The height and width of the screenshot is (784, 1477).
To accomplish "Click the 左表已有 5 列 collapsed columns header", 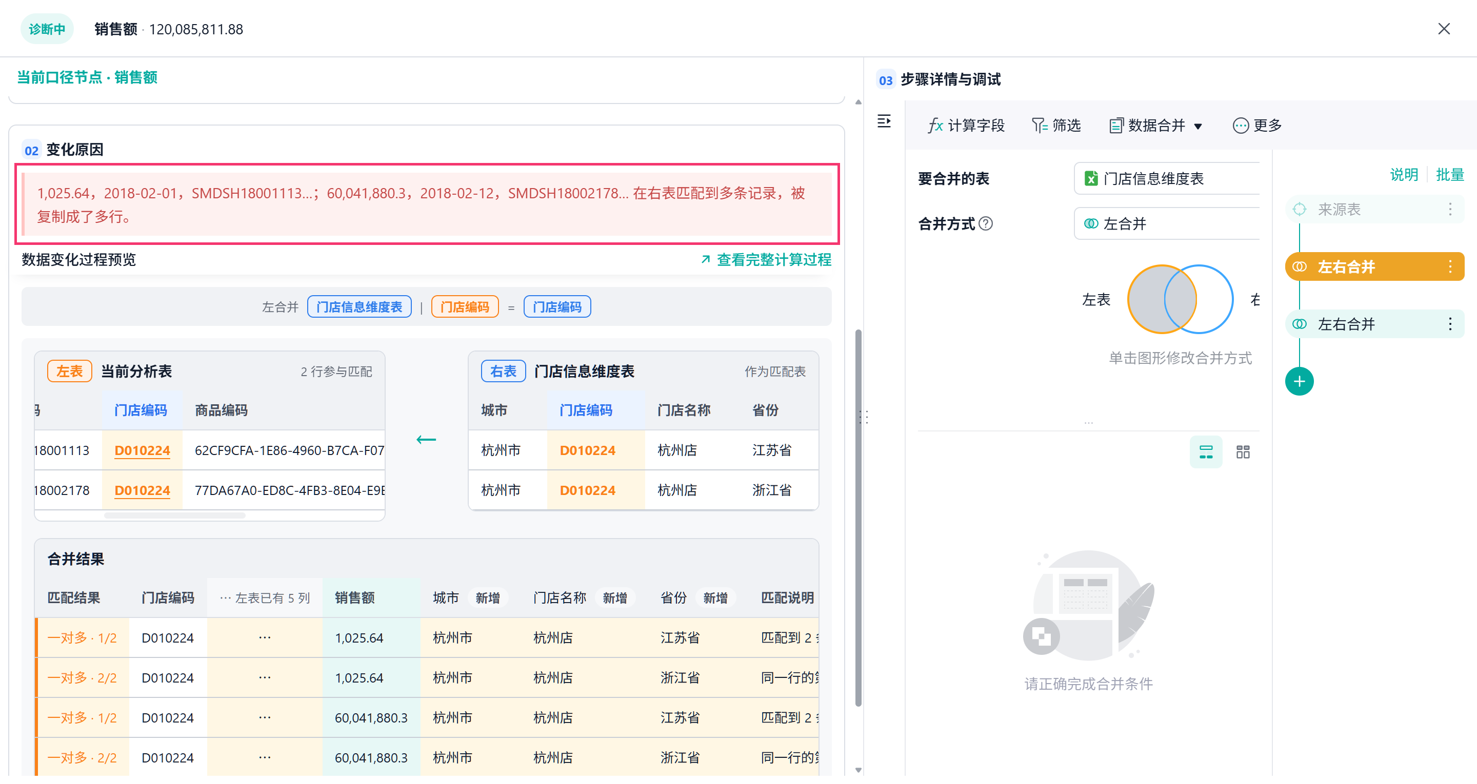I will [264, 598].
